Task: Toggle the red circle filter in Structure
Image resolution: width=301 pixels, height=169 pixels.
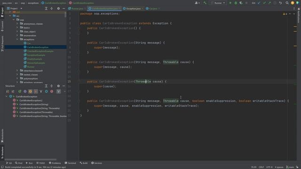Action: 52,92
